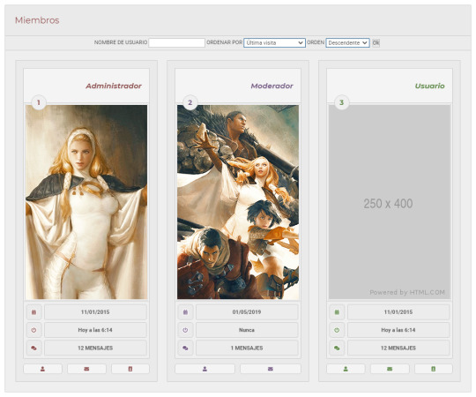This screenshot has height=397, width=476.
Task: Click the Ok button
Action: pos(376,43)
